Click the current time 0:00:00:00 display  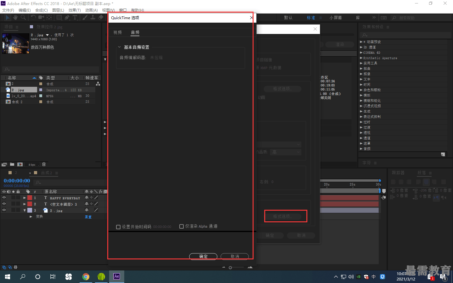click(17, 181)
